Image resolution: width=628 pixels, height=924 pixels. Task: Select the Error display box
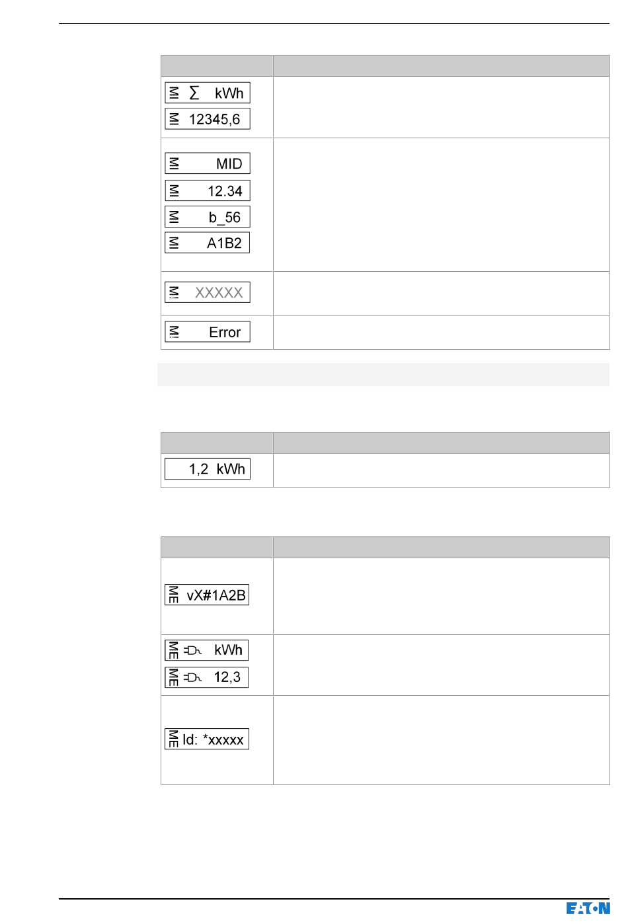point(208,331)
